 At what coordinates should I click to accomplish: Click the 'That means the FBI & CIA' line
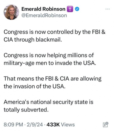pyautogui.click(x=53, y=79)
